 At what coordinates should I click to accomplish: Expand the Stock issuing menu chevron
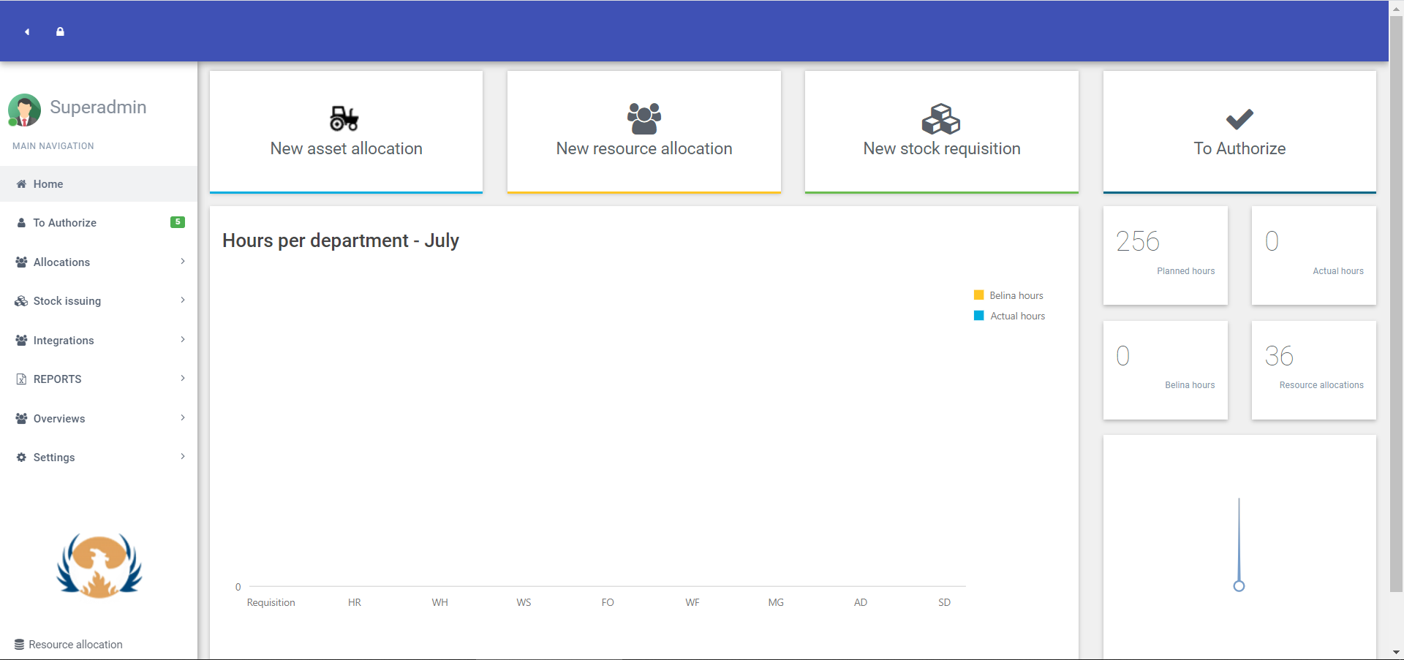point(183,300)
